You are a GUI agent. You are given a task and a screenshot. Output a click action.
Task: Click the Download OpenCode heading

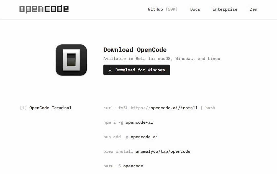tap(135, 50)
